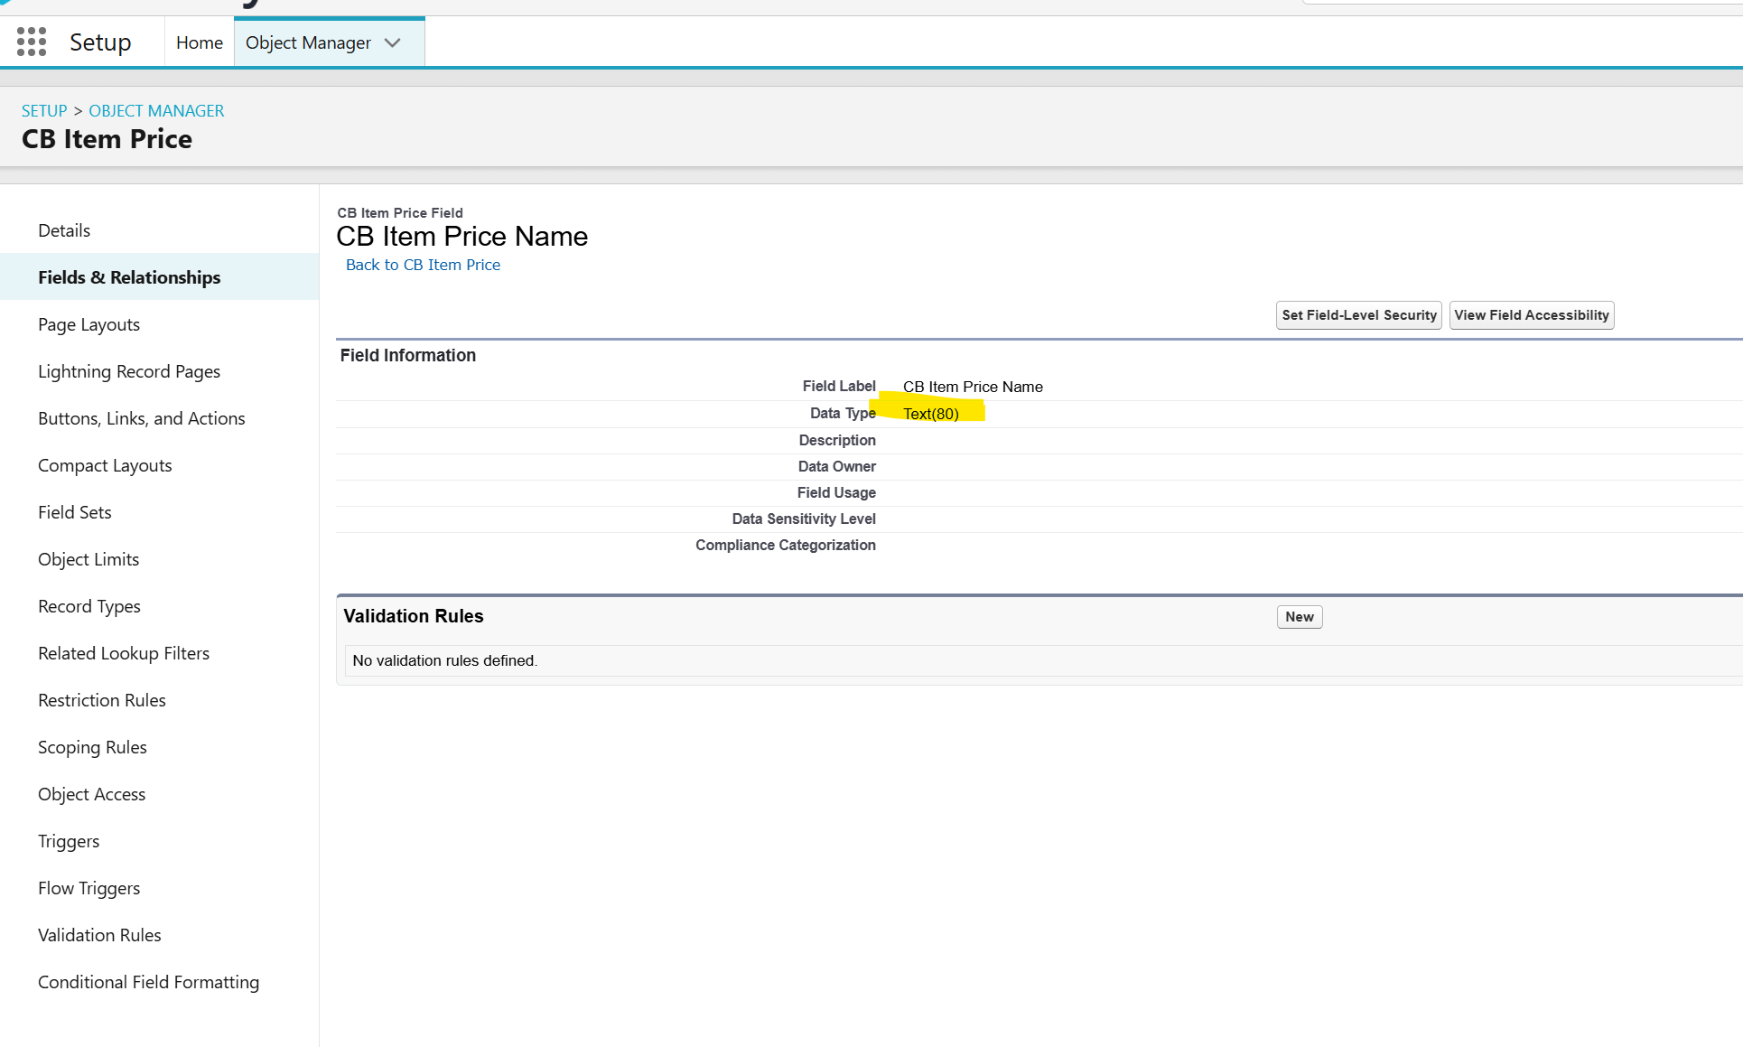Click the SETUP breadcrumb link

pos(44,110)
